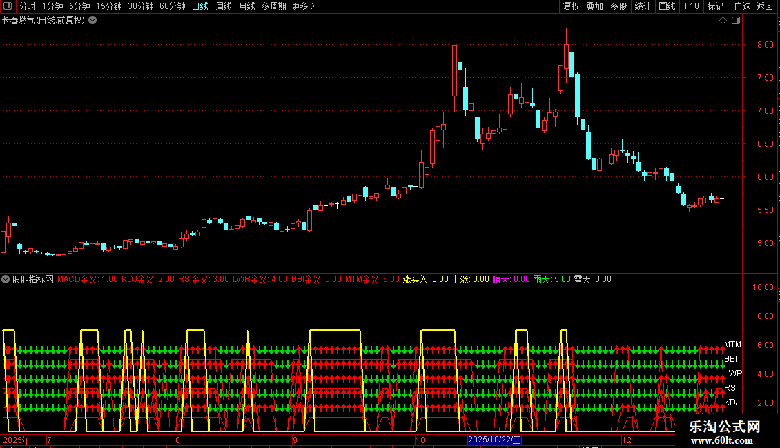780x448 pixels.
Task: Open the F10 company info
Action: (692, 6)
